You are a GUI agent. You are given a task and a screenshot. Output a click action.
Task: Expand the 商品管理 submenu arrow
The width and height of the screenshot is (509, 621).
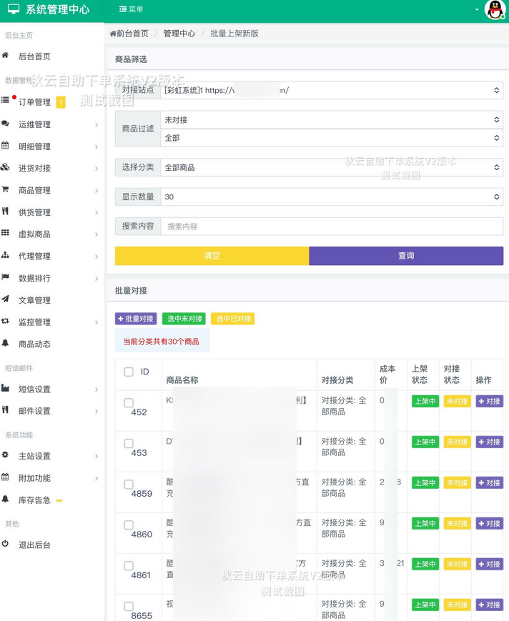pos(97,191)
